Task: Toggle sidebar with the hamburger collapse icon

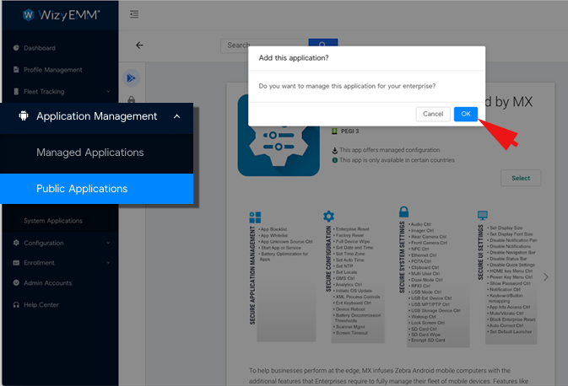Action: [x=134, y=14]
